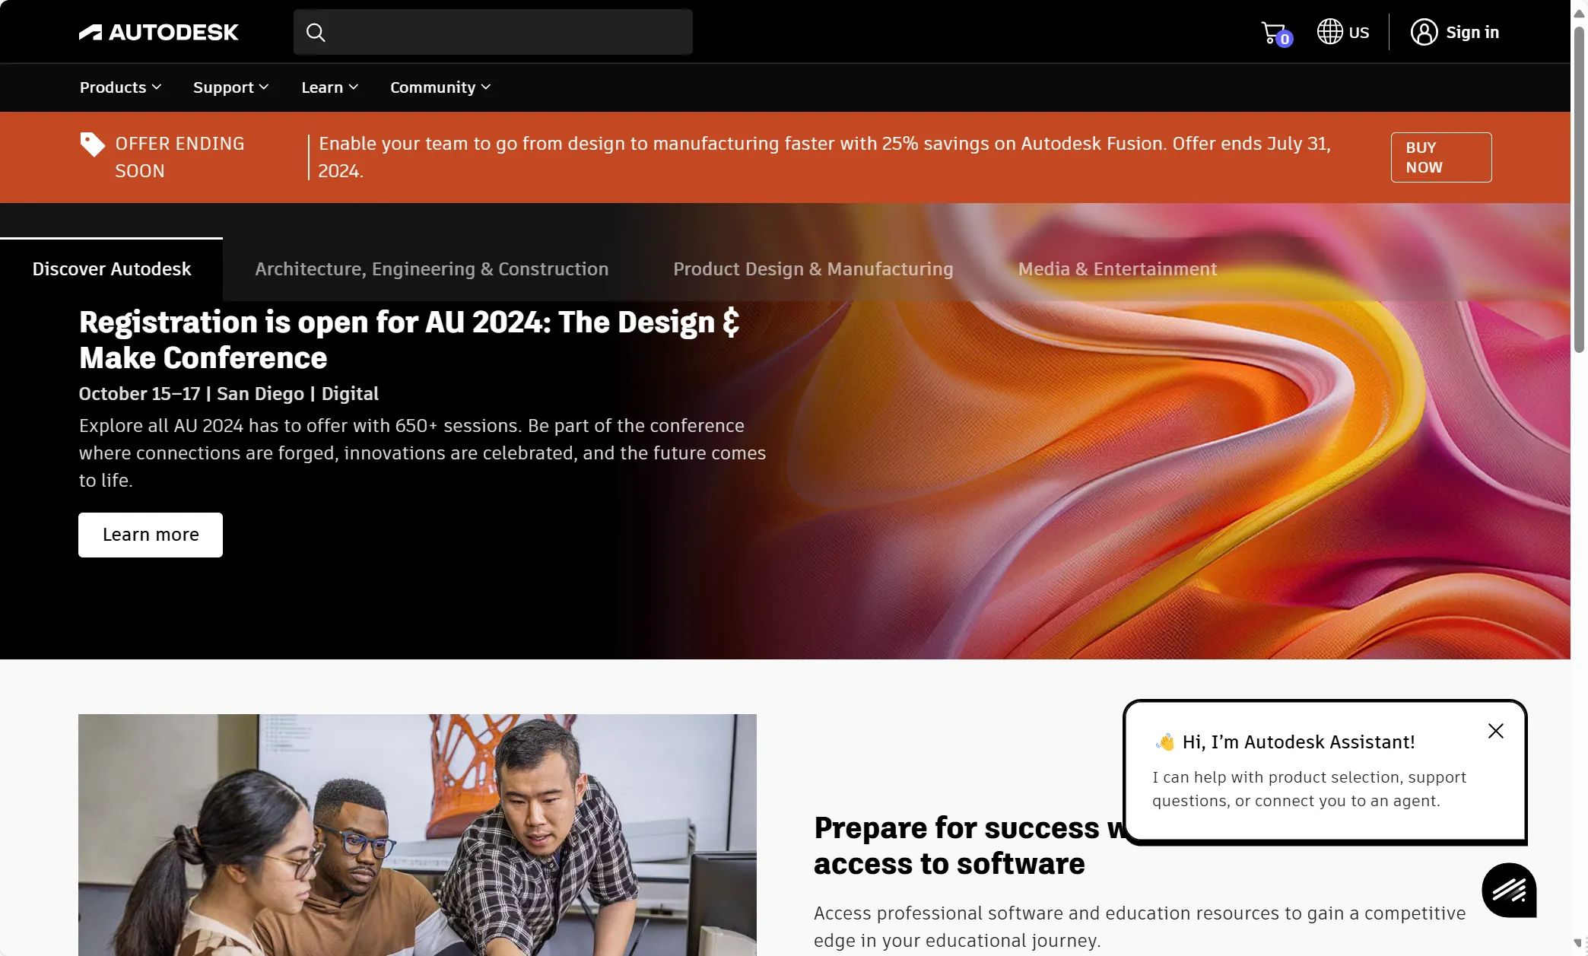Click the Learn more button
Screen dimensions: 1588x956
tap(151, 535)
